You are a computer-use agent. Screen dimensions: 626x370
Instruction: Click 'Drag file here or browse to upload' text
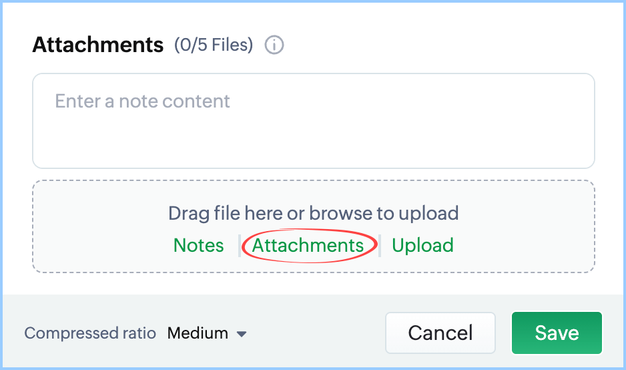tap(313, 213)
